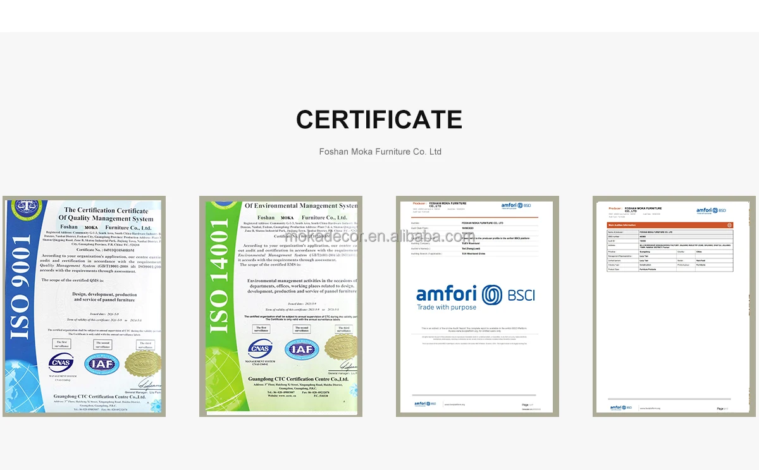
Task: Click the large amfori BSCI logo
Action: tap(476, 294)
